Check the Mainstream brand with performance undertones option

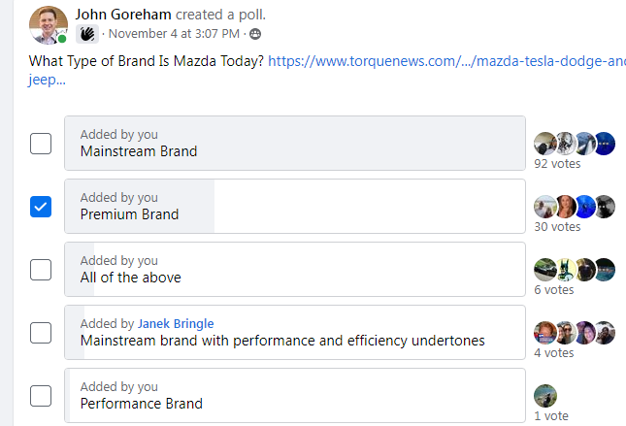click(x=41, y=333)
